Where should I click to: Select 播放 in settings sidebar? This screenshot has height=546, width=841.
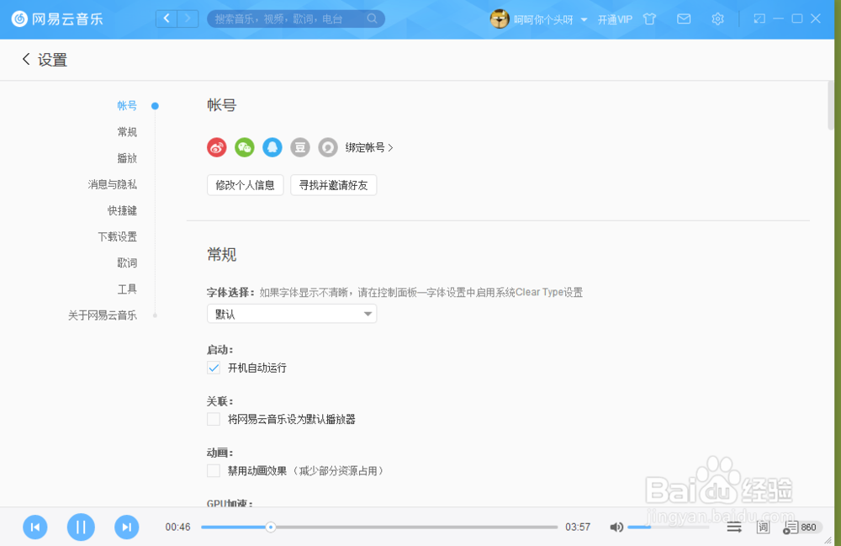(127, 158)
